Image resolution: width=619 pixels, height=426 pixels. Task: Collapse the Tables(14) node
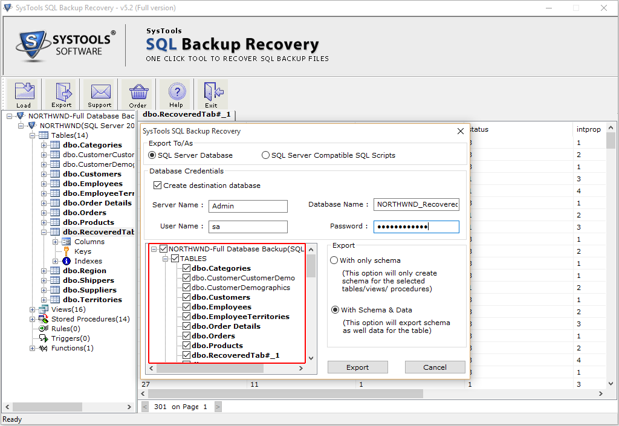[33, 135]
